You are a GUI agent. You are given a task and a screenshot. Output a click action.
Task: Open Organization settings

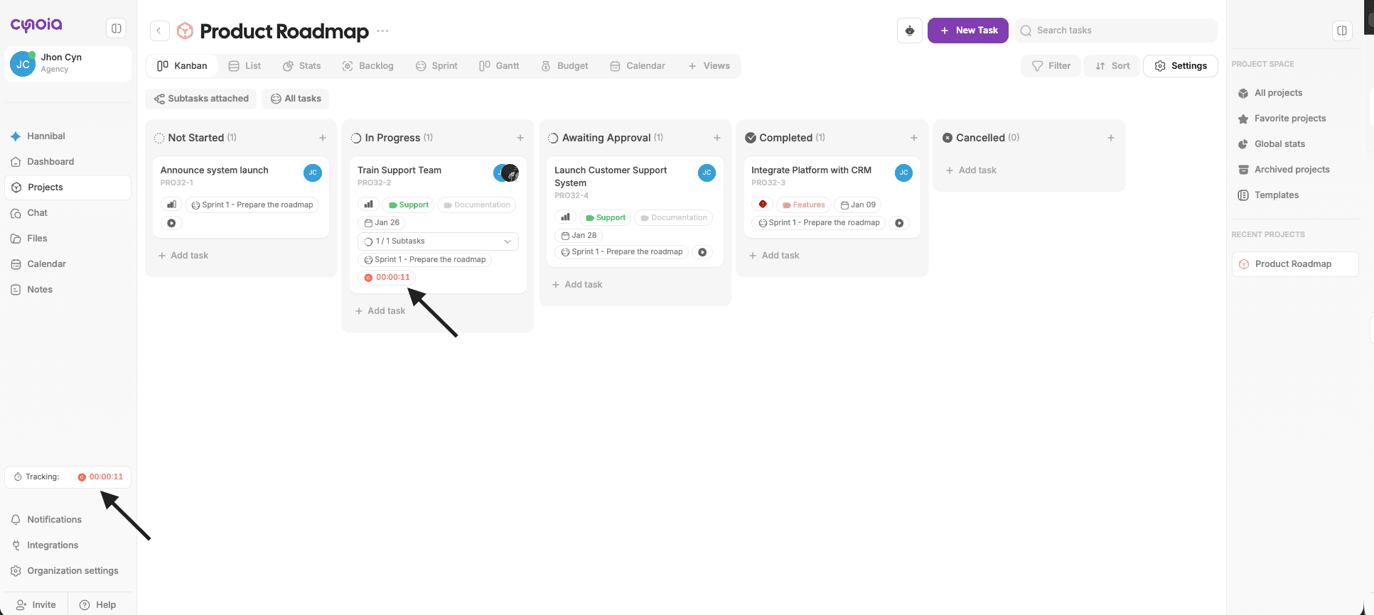68,571
